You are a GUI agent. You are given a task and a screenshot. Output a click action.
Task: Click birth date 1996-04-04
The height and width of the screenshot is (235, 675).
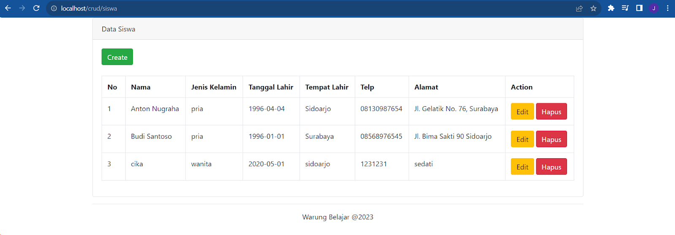267,109
